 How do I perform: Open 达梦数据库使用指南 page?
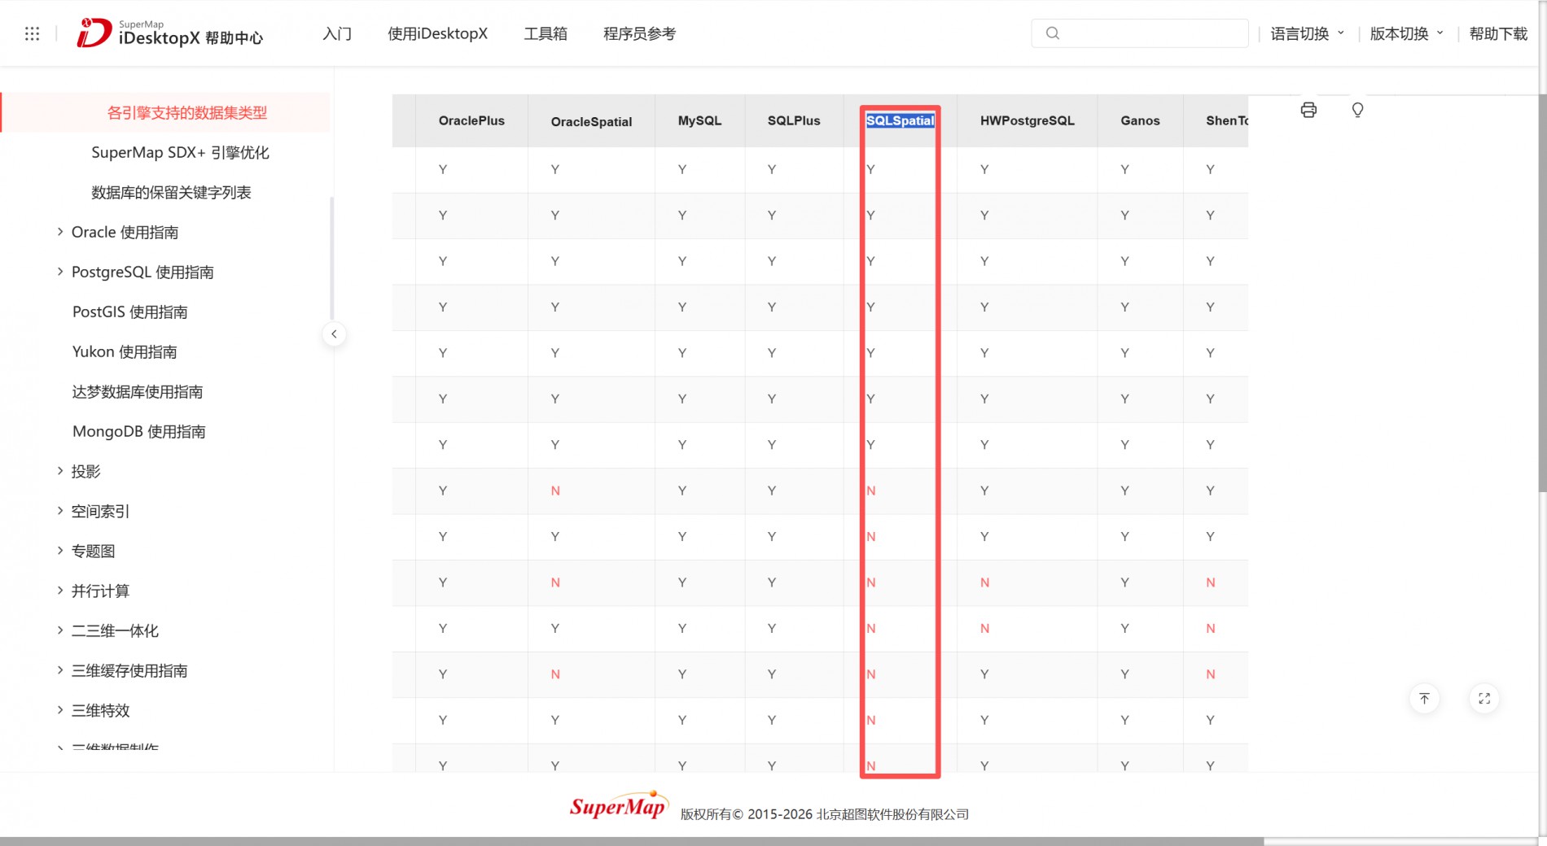(137, 391)
